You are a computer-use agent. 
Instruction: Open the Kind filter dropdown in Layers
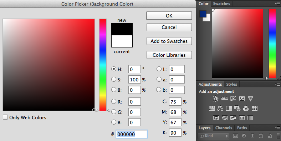(214, 136)
